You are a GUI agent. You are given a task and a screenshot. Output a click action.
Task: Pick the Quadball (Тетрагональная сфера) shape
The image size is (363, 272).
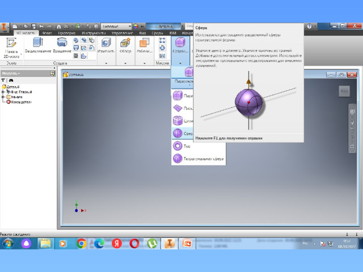pyautogui.click(x=178, y=159)
